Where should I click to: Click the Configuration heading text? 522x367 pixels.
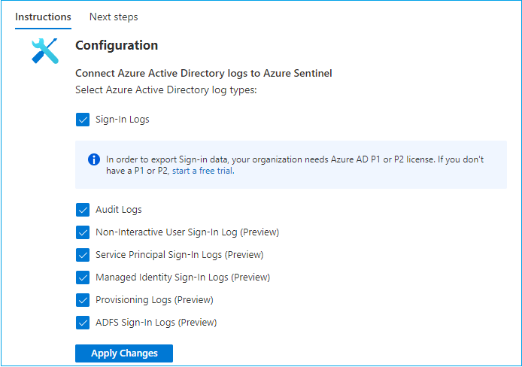click(x=117, y=45)
